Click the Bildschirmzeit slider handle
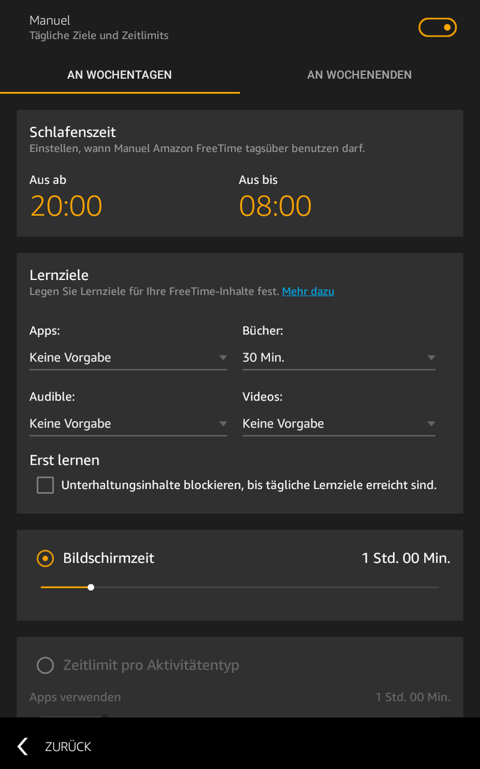 pyautogui.click(x=91, y=587)
